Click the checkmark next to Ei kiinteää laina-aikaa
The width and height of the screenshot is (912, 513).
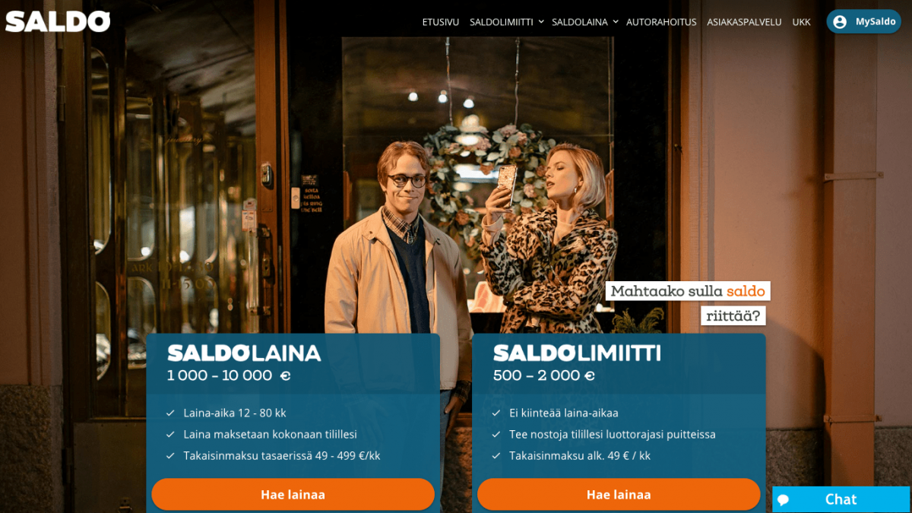(496, 413)
